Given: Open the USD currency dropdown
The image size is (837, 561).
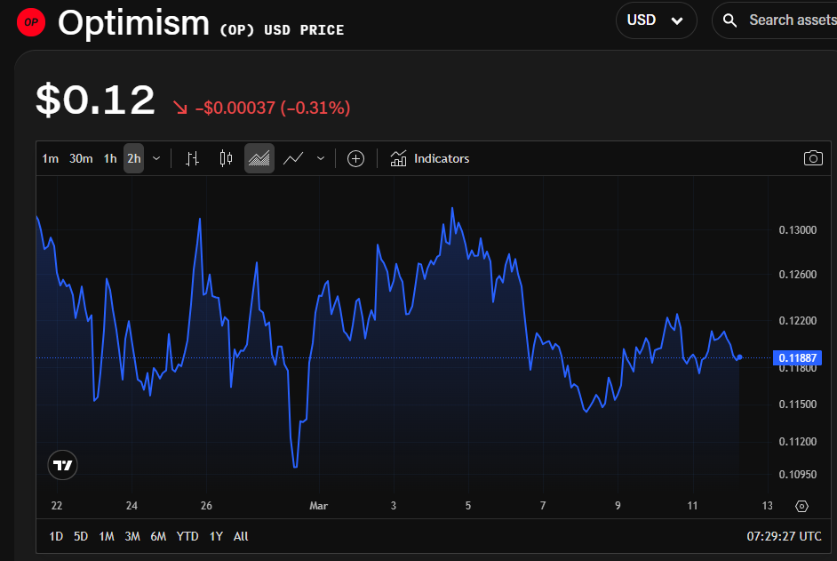Looking at the screenshot, I should [x=656, y=20].
